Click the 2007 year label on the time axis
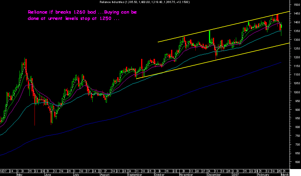This screenshot has height=176, width=301. (x=235, y=174)
